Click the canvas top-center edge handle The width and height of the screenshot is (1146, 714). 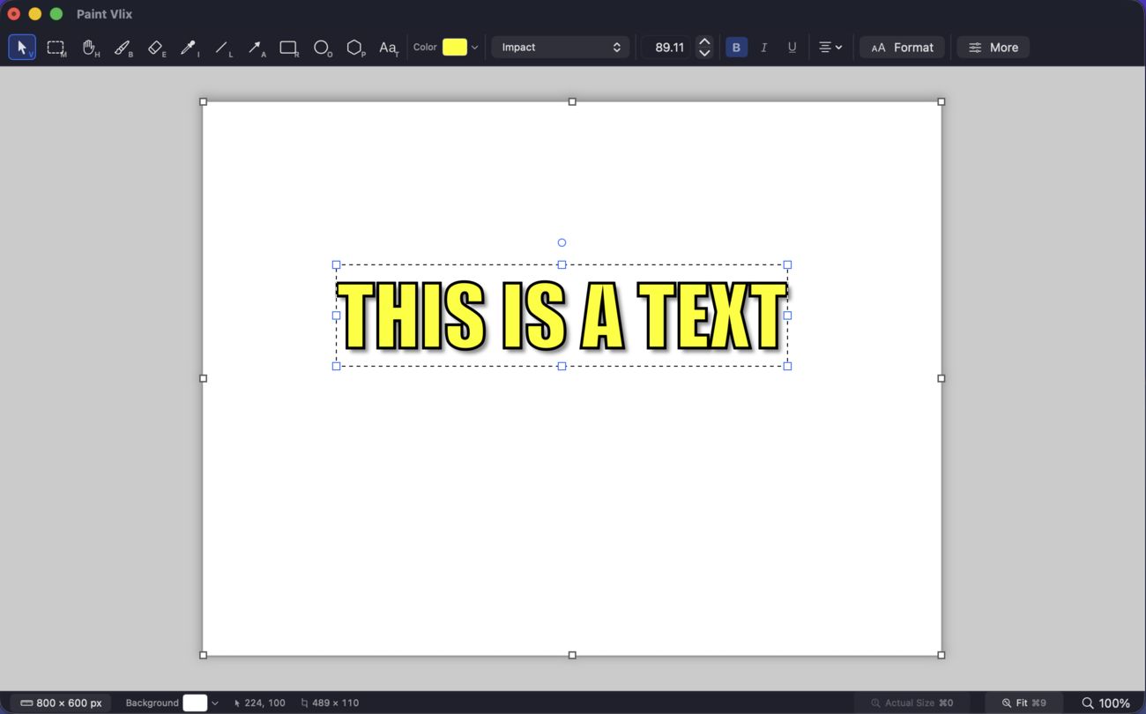point(572,102)
